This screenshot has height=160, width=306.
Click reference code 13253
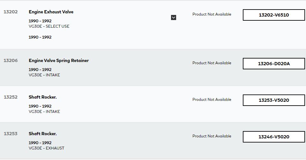click(11, 134)
